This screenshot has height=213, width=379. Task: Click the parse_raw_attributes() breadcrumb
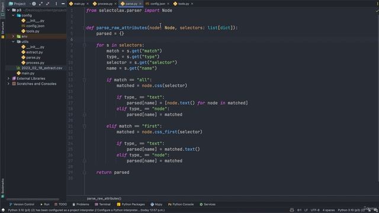(104, 198)
